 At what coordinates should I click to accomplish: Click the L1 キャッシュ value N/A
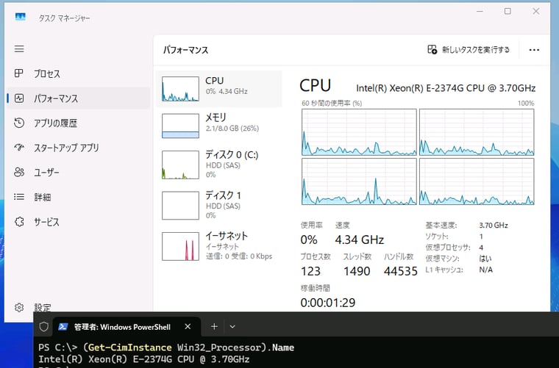click(486, 270)
